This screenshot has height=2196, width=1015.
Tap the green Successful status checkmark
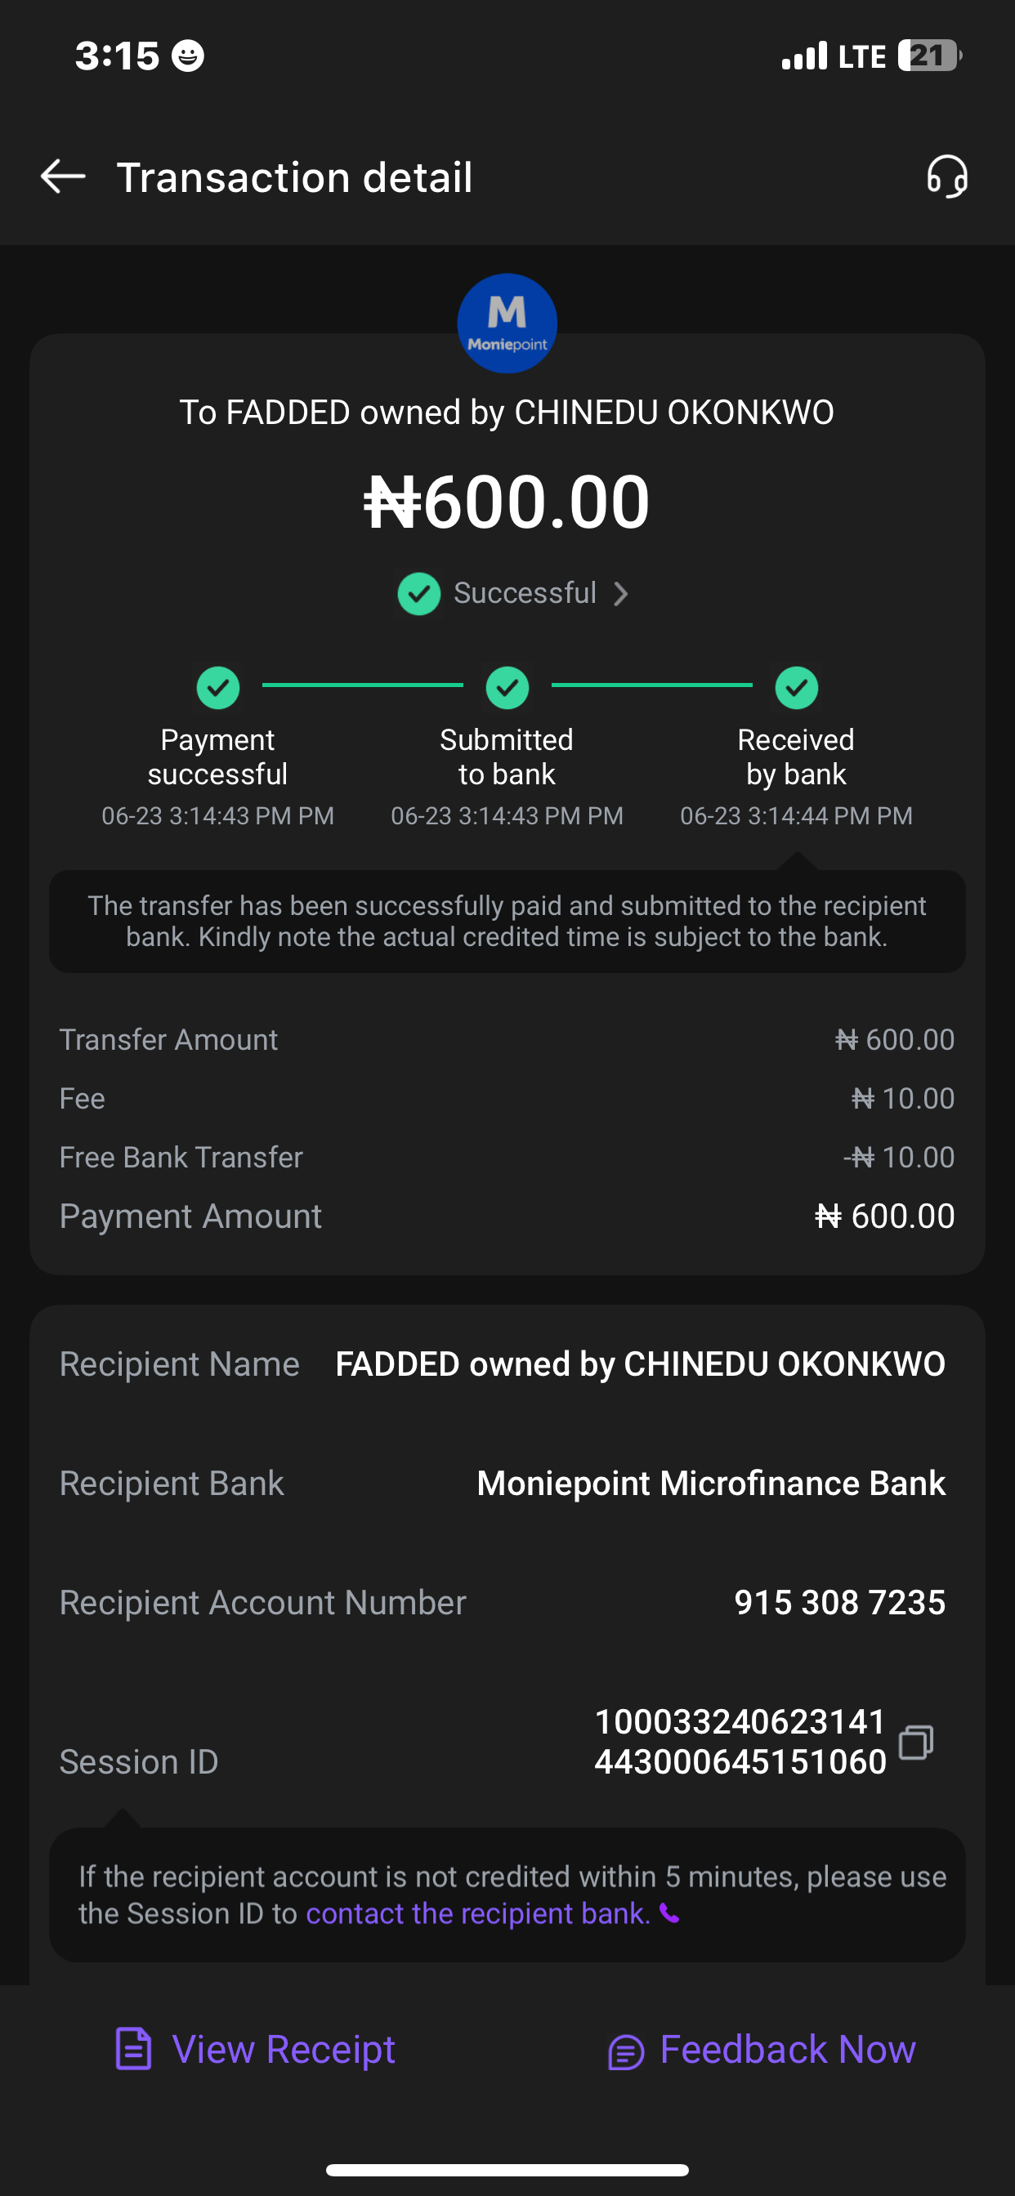(x=418, y=593)
